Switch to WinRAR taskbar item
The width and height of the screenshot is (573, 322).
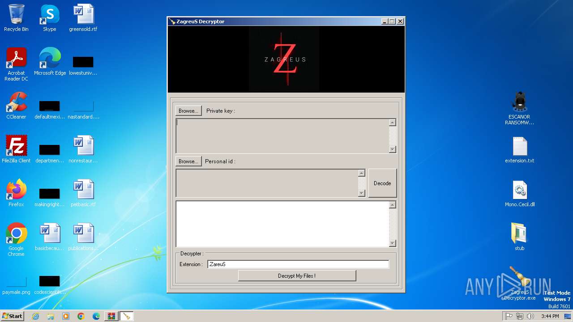(x=111, y=316)
